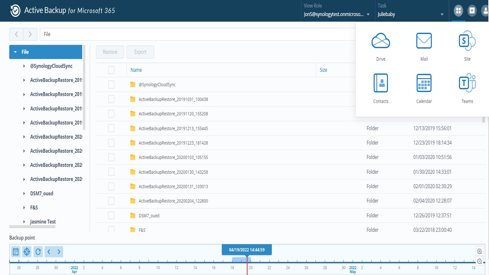
Task: Click the highlighted backup range on timeline
Action: [241, 260]
